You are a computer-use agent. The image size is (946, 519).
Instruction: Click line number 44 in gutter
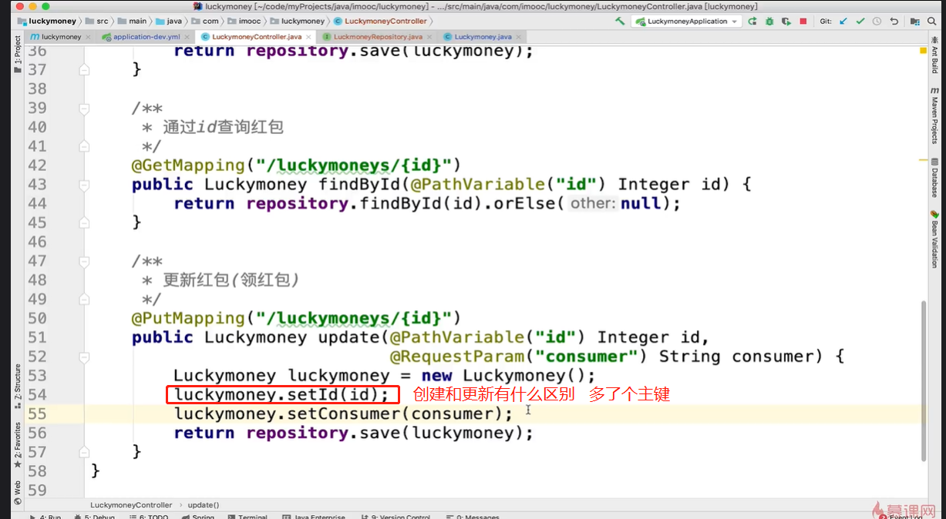pyautogui.click(x=37, y=204)
